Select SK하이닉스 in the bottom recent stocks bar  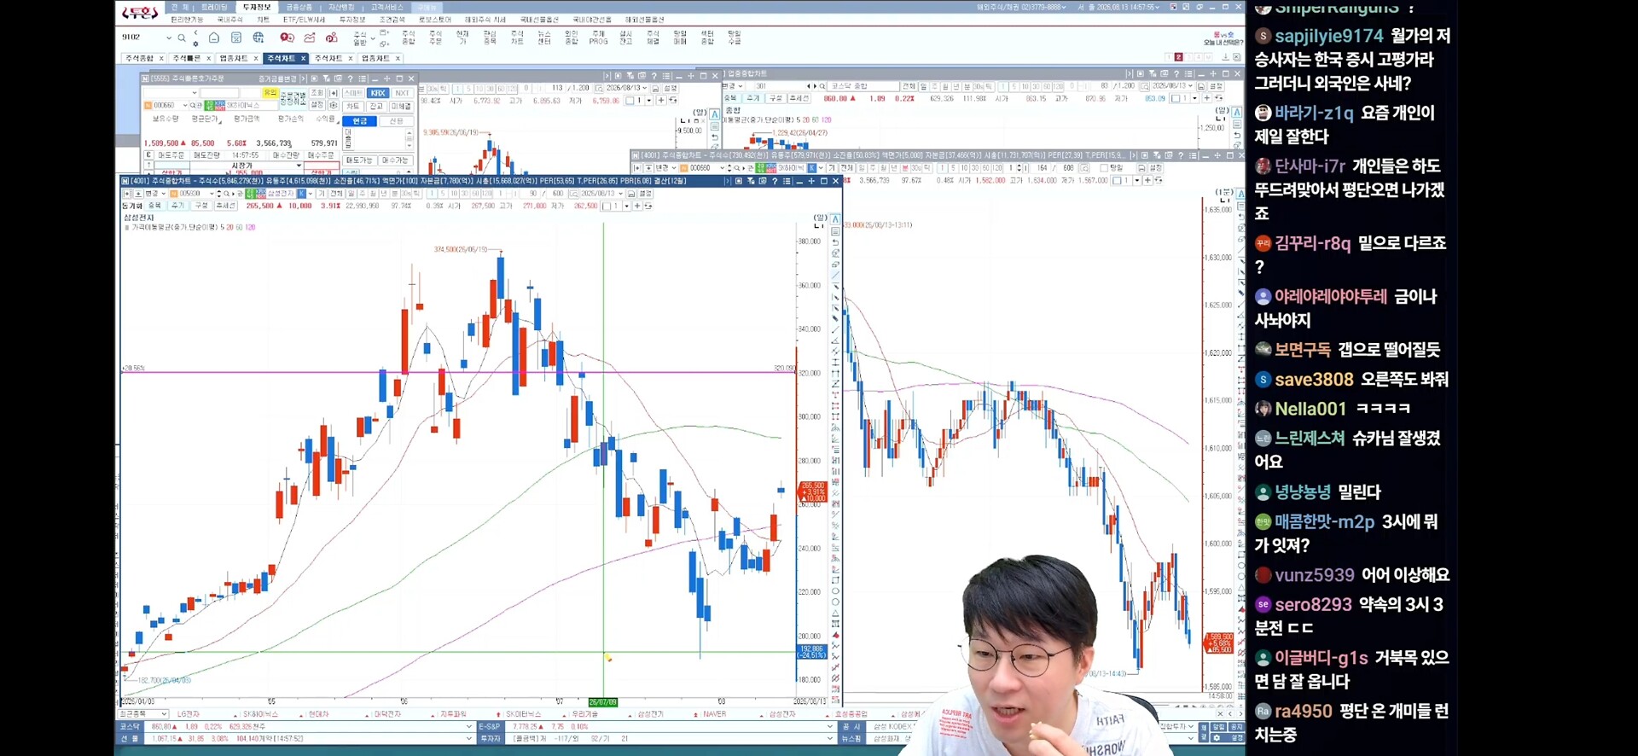[260, 714]
